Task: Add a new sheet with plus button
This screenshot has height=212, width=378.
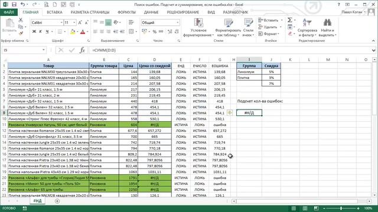Action: (x=57, y=201)
